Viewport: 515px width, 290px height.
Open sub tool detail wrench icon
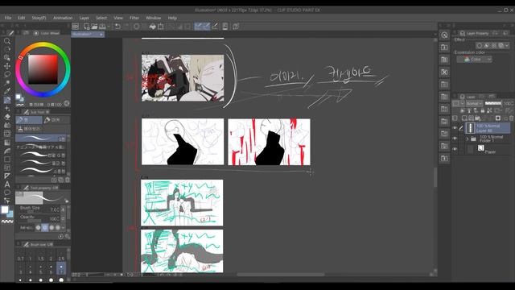coord(67,236)
